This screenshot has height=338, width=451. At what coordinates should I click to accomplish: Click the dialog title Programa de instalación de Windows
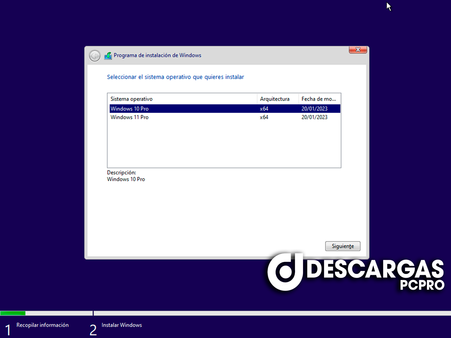pos(157,55)
